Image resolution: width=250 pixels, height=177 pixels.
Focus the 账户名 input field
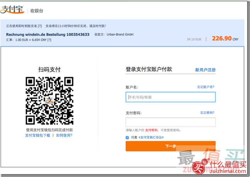[170, 97]
